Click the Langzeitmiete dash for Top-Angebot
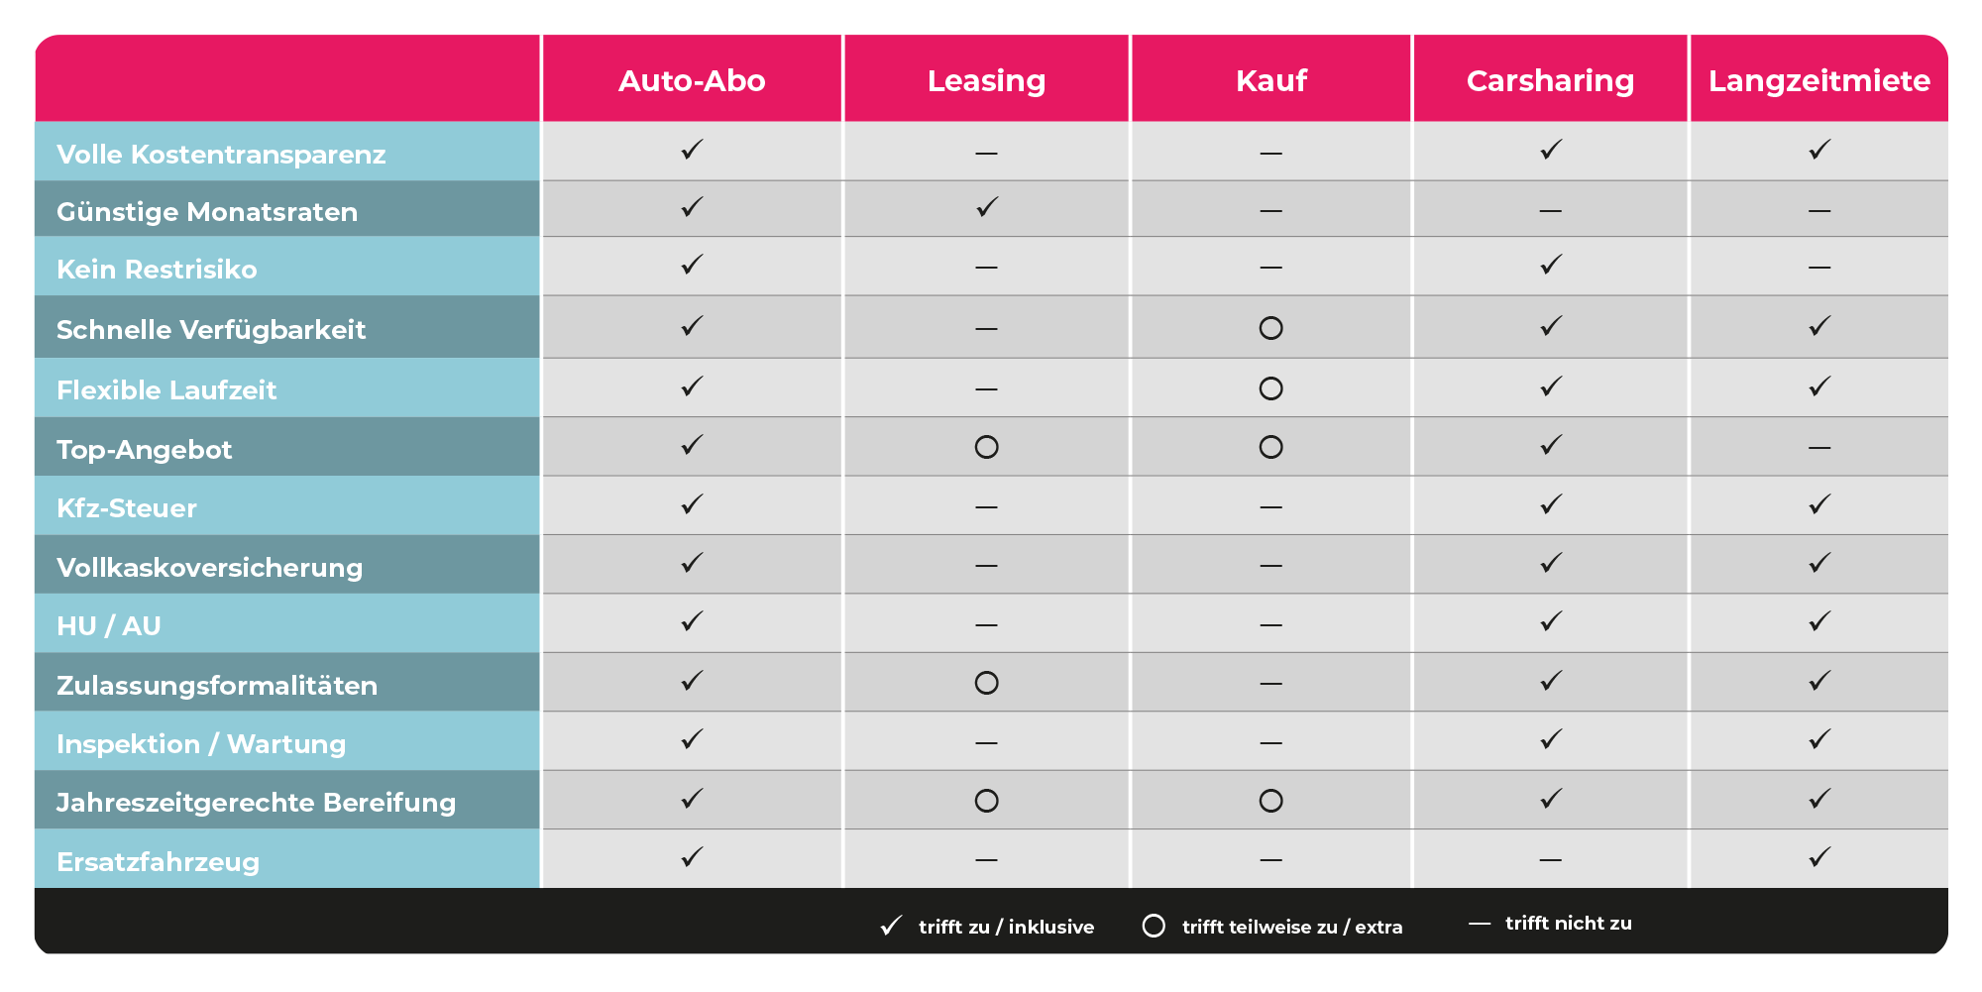The height and width of the screenshot is (992, 1982). (1819, 448)
